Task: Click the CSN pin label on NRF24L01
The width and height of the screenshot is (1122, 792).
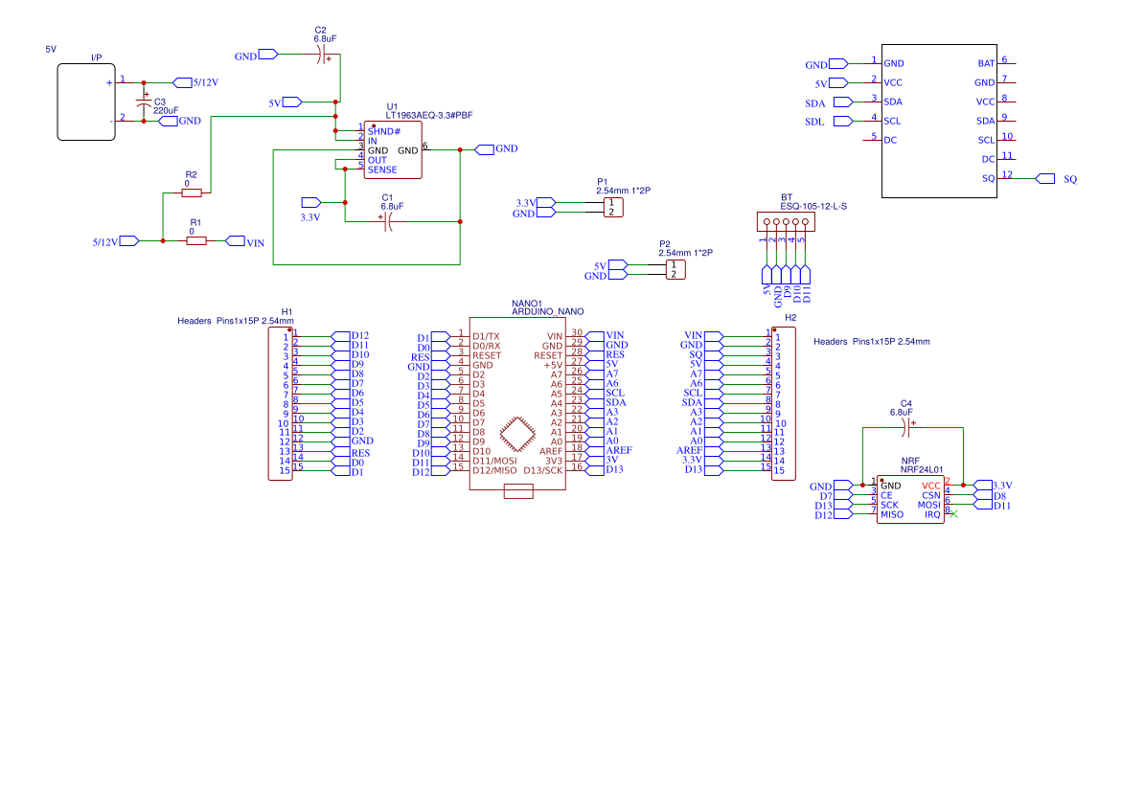Action: [x=931, y=495]
